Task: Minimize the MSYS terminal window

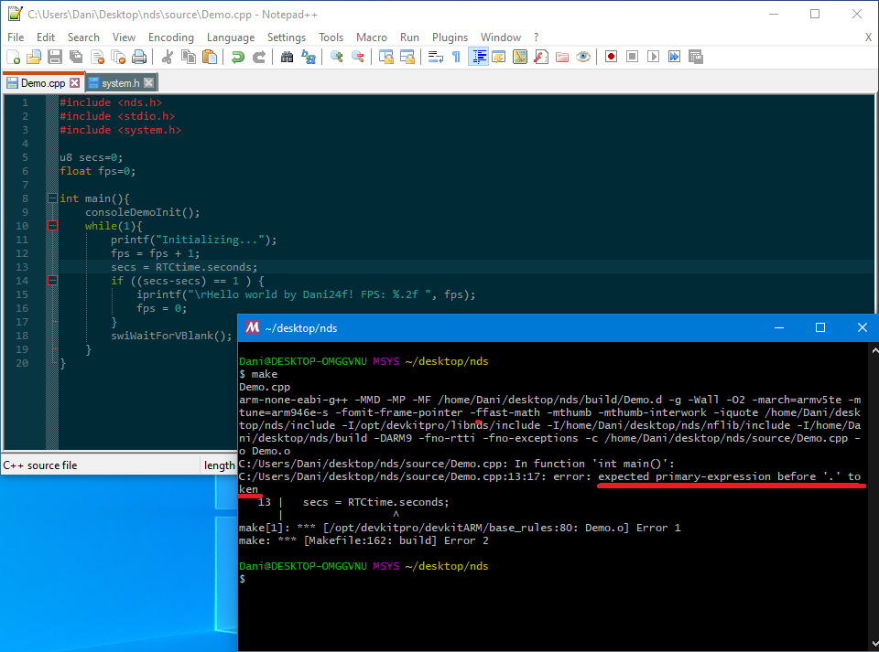Action: (778, 327)
